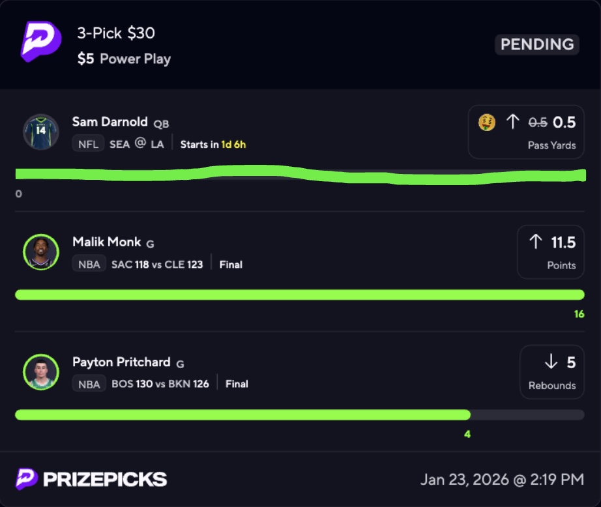Click the money-face emoji on Darnold's pick

pos(486,122)
